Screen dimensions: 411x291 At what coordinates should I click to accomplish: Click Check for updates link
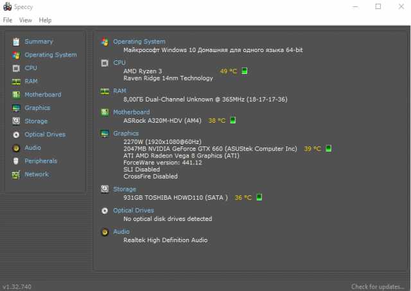click(x=378, y=287)
